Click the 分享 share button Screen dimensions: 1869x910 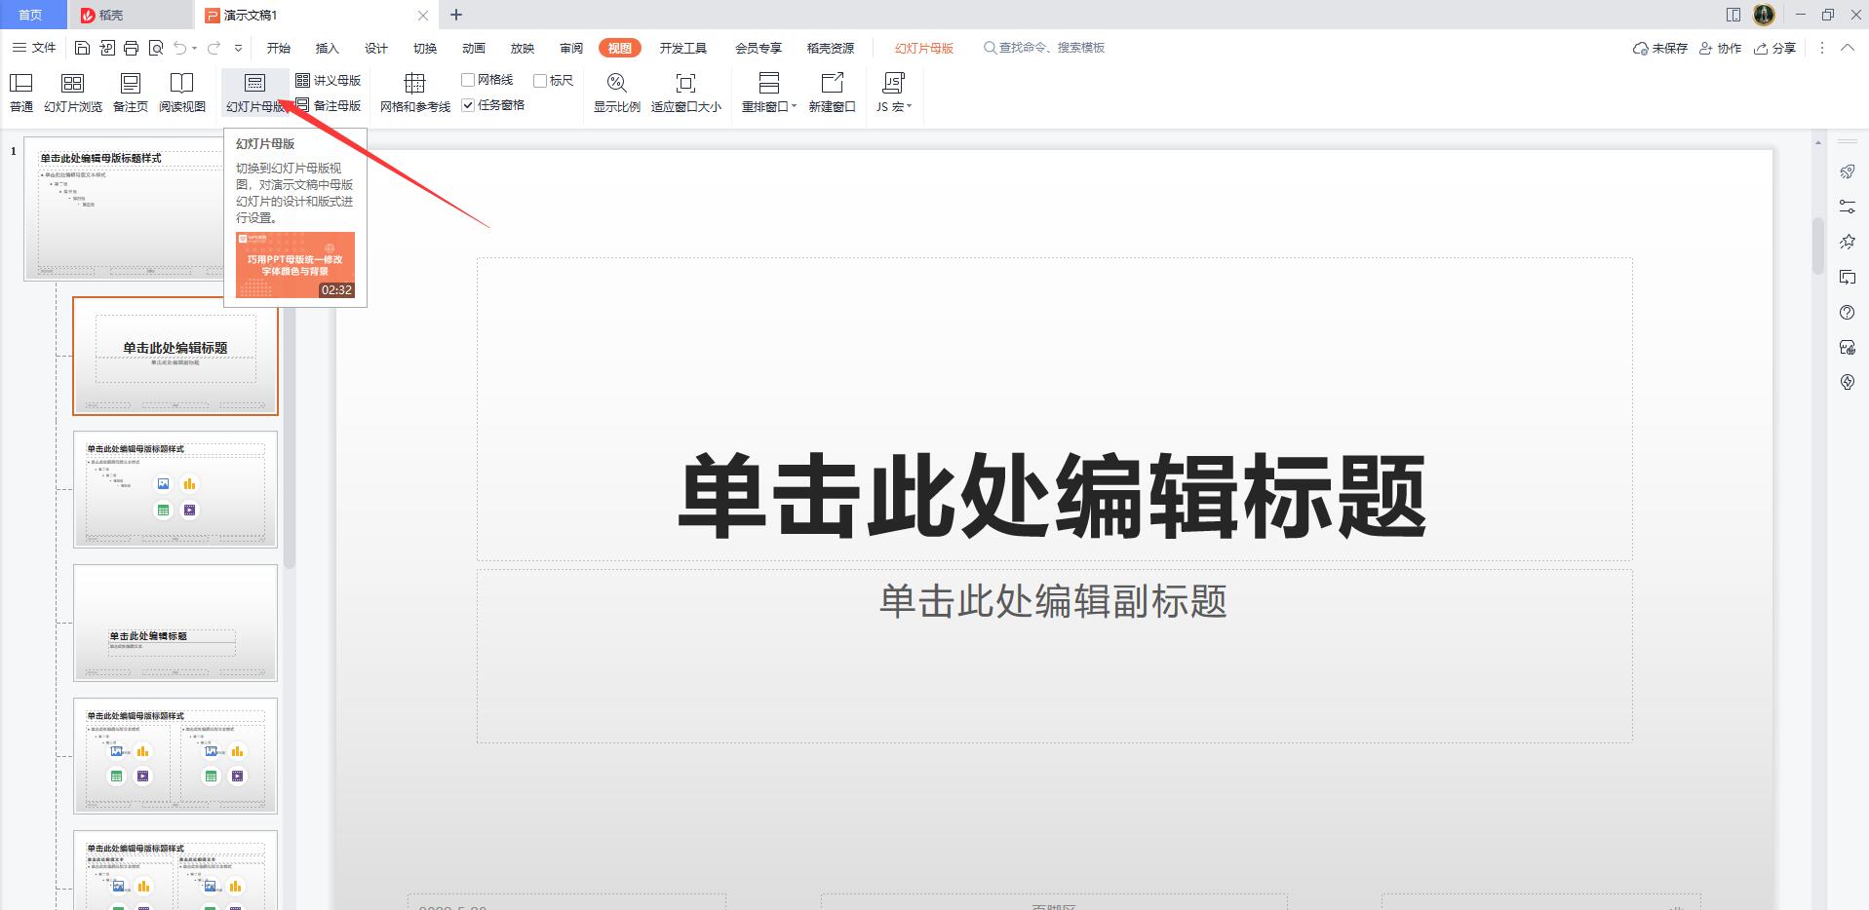[x=1774, y=48]
